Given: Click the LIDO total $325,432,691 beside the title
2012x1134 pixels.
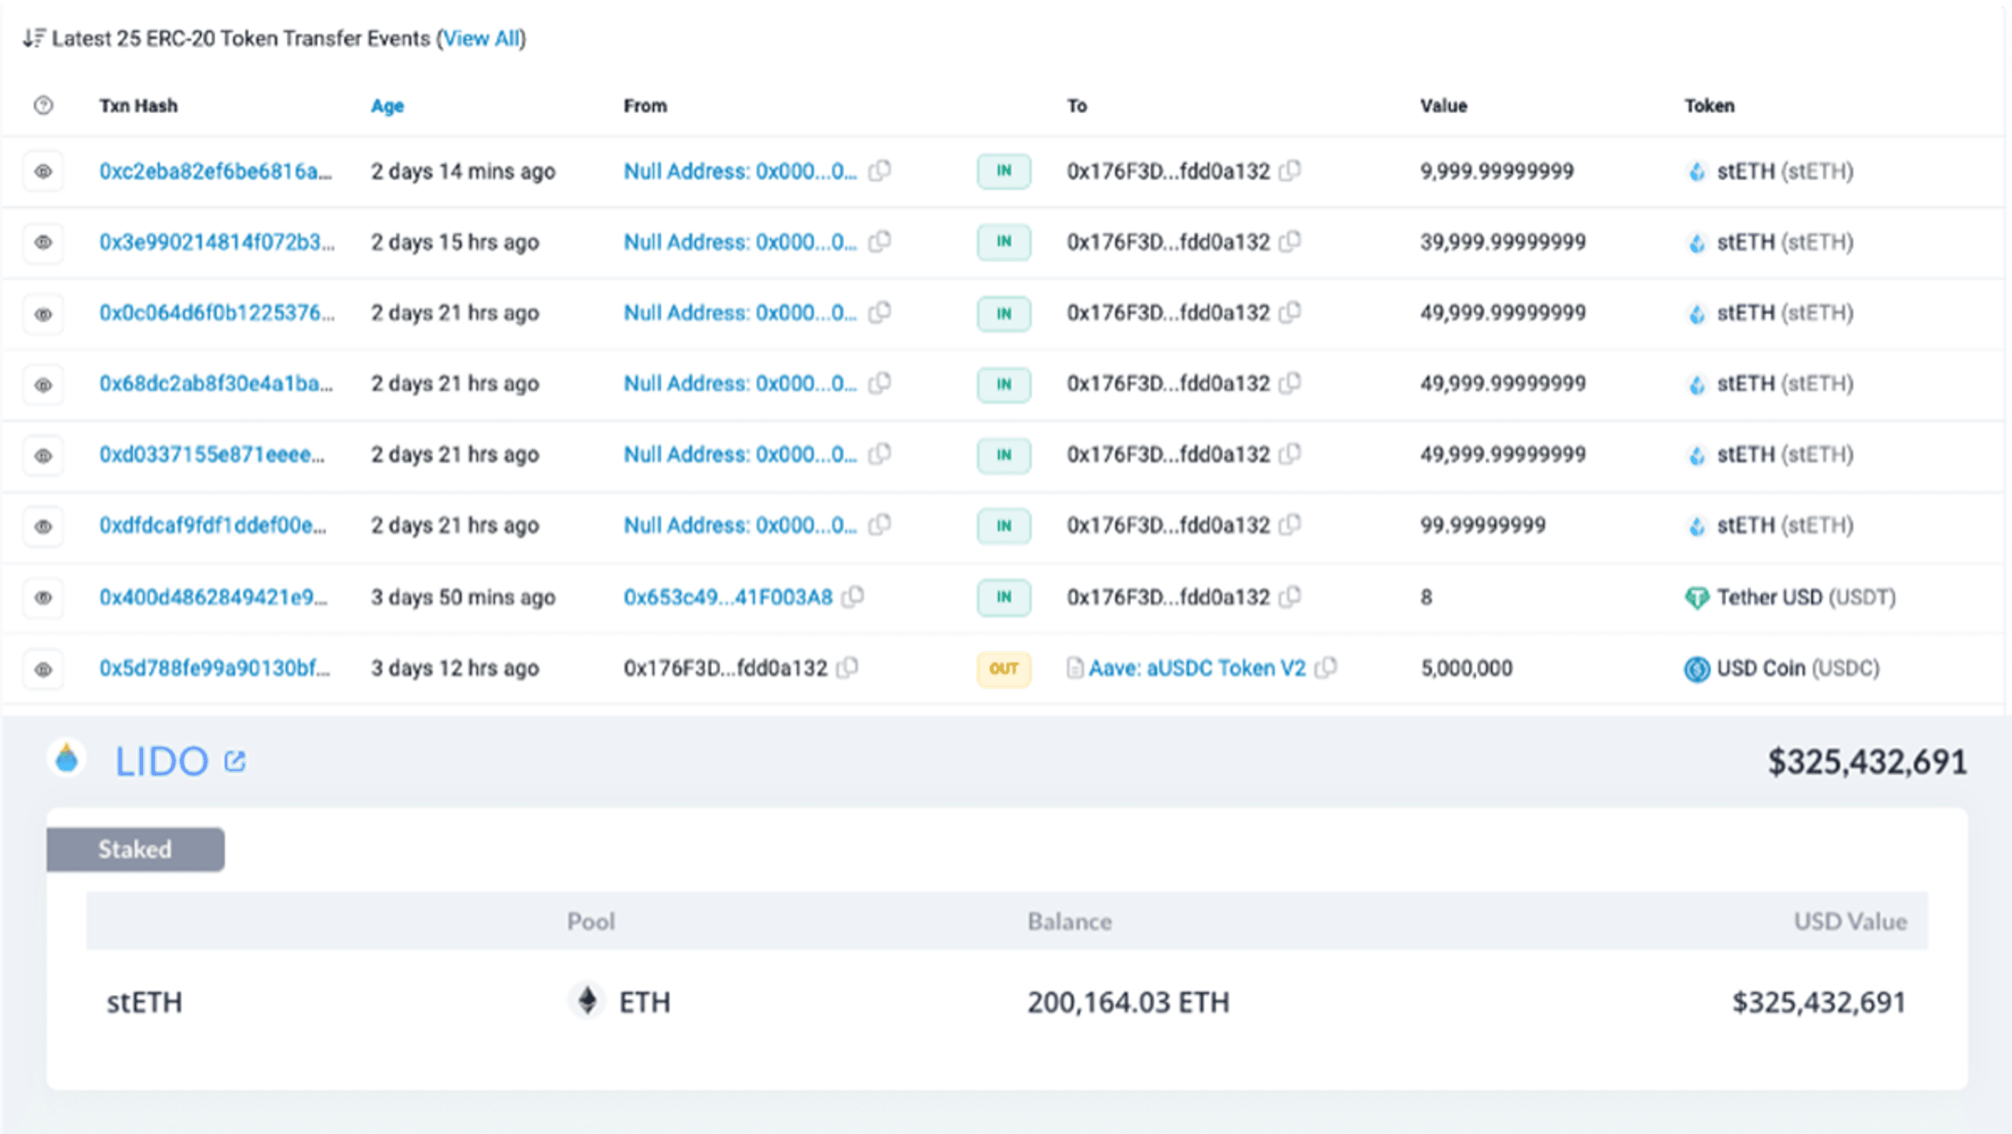Looking at the screenshot, I should 1867,762.
